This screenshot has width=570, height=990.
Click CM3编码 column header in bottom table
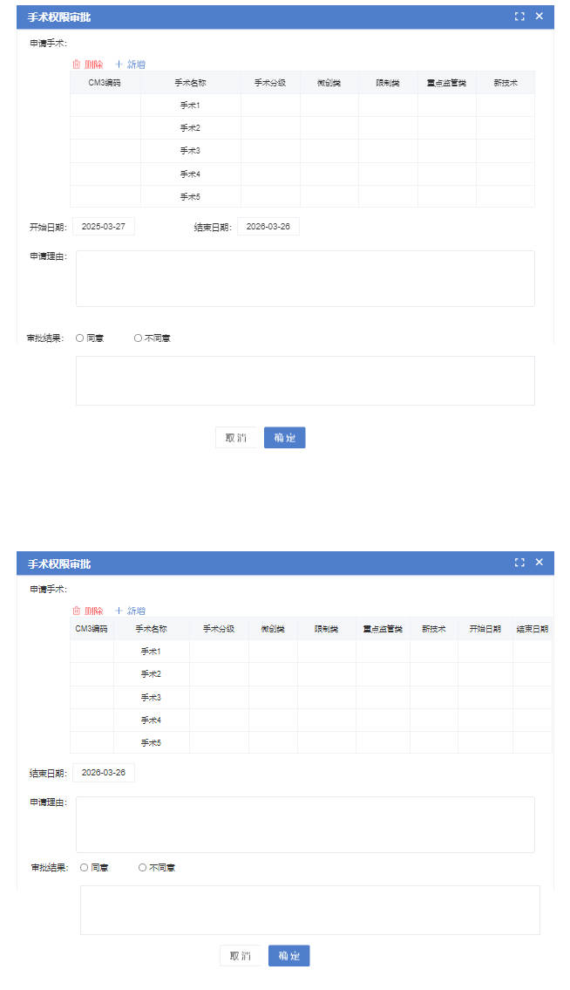92,629
